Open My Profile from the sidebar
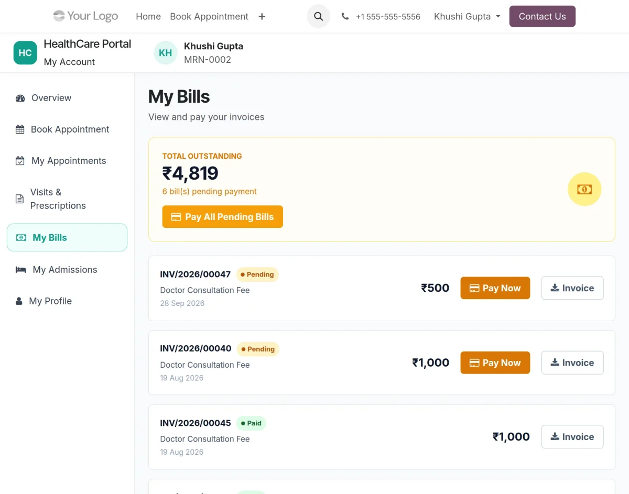The height and width of the screenshot is (494, 629). (67, 301)
